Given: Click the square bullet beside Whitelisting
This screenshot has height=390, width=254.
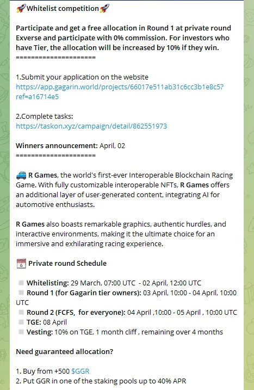Looking at the screenshot, I should [21, 283].
